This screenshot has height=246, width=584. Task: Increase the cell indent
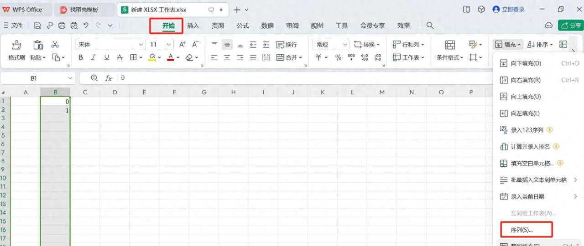[266, 45]
